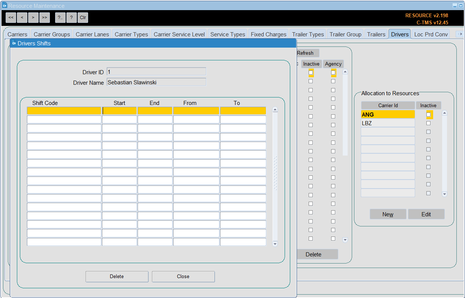Switch to the Carrier Lanes tab
This screenshot has width=465, height=298.
pos(92,34)
